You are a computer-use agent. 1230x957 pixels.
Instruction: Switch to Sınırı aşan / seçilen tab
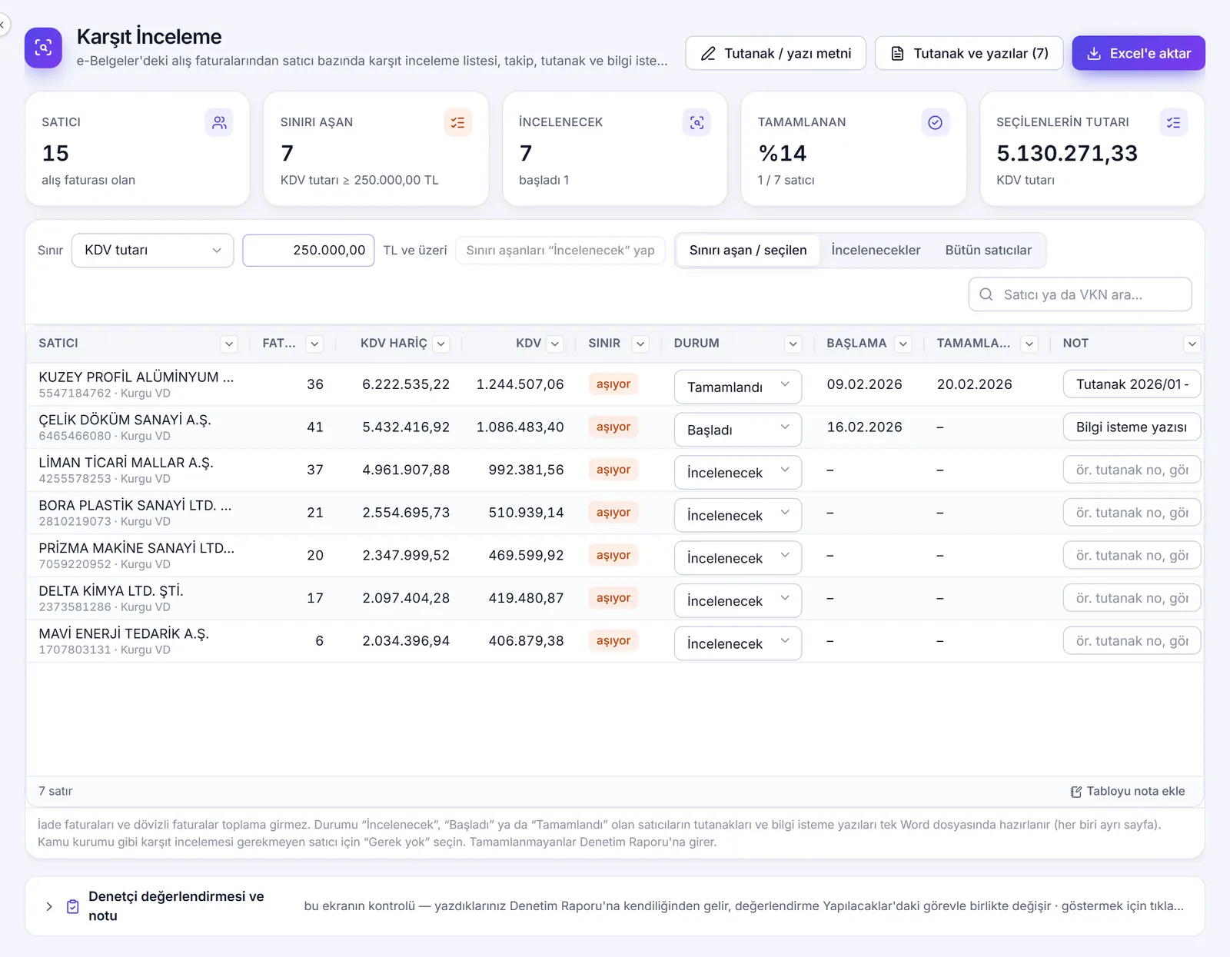pyautogui.click(x=748, y=251)
